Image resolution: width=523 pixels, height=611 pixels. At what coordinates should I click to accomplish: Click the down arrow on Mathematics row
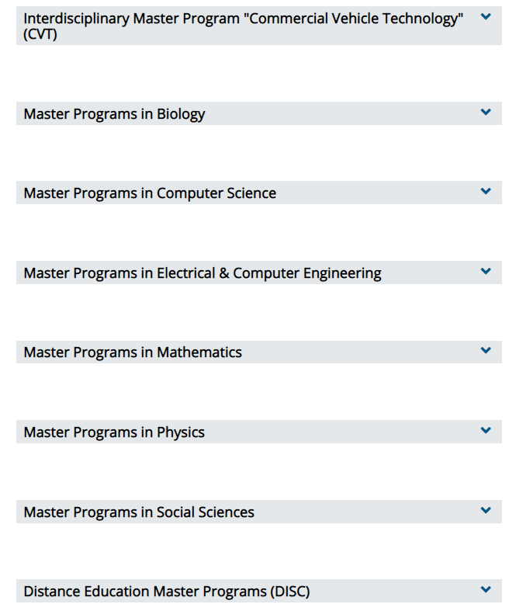click(486, 350)
